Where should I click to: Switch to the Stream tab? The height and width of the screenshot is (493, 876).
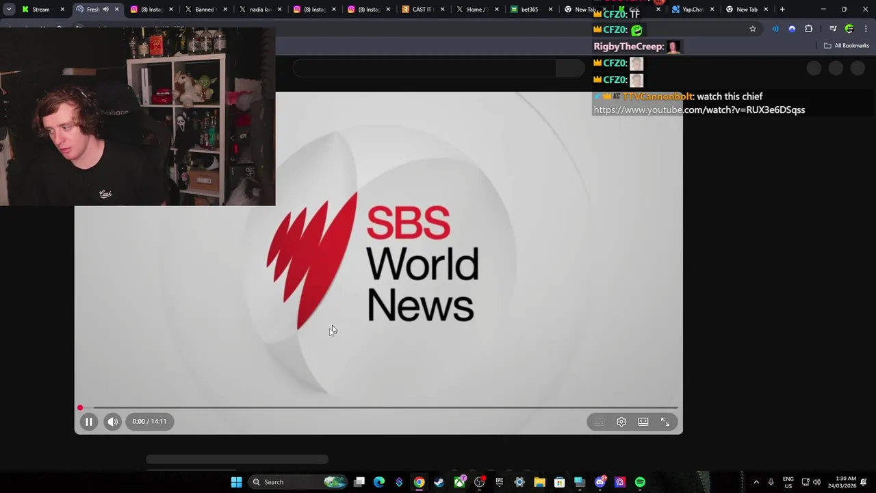(x=41, y=10)
